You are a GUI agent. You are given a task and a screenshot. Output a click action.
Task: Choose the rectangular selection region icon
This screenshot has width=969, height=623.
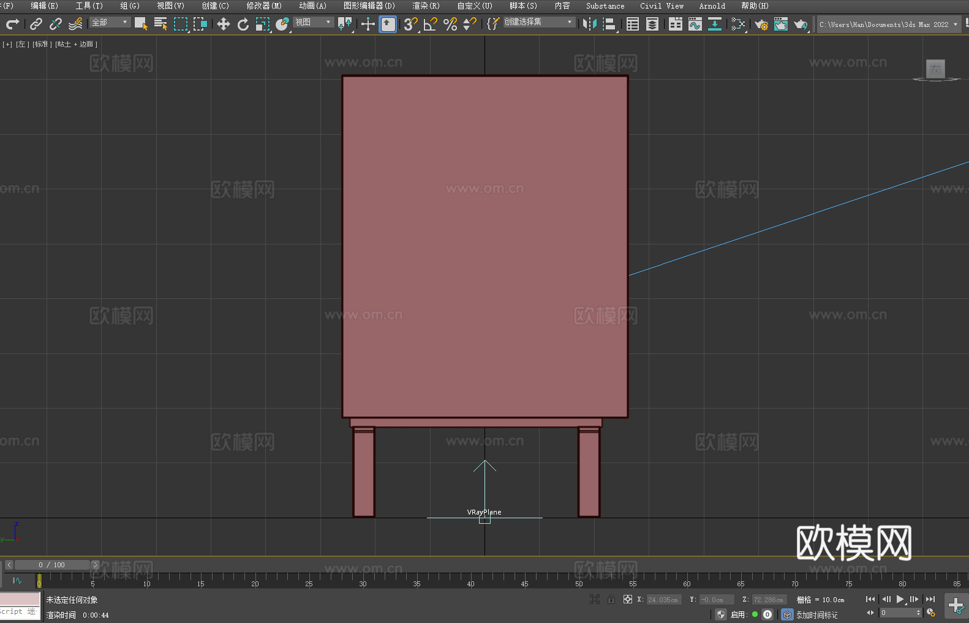(x=181, y=24)
